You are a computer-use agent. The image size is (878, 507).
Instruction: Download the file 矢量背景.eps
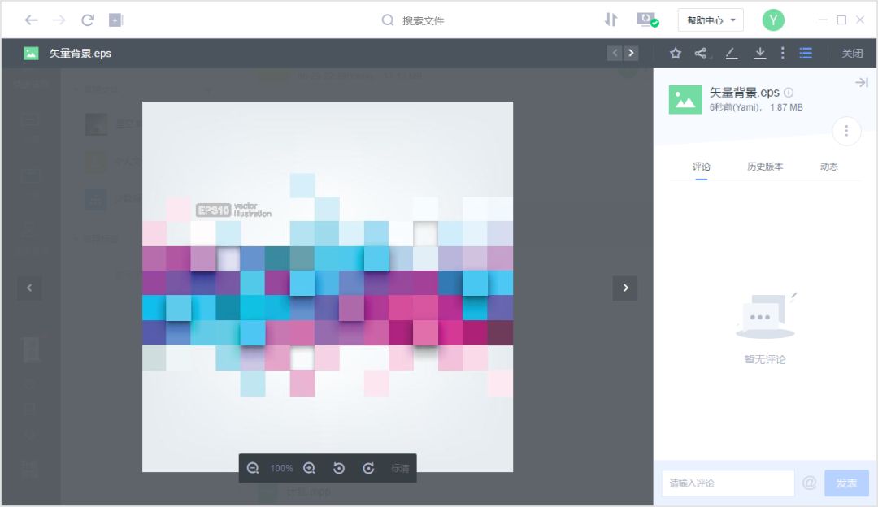[760, 53]
